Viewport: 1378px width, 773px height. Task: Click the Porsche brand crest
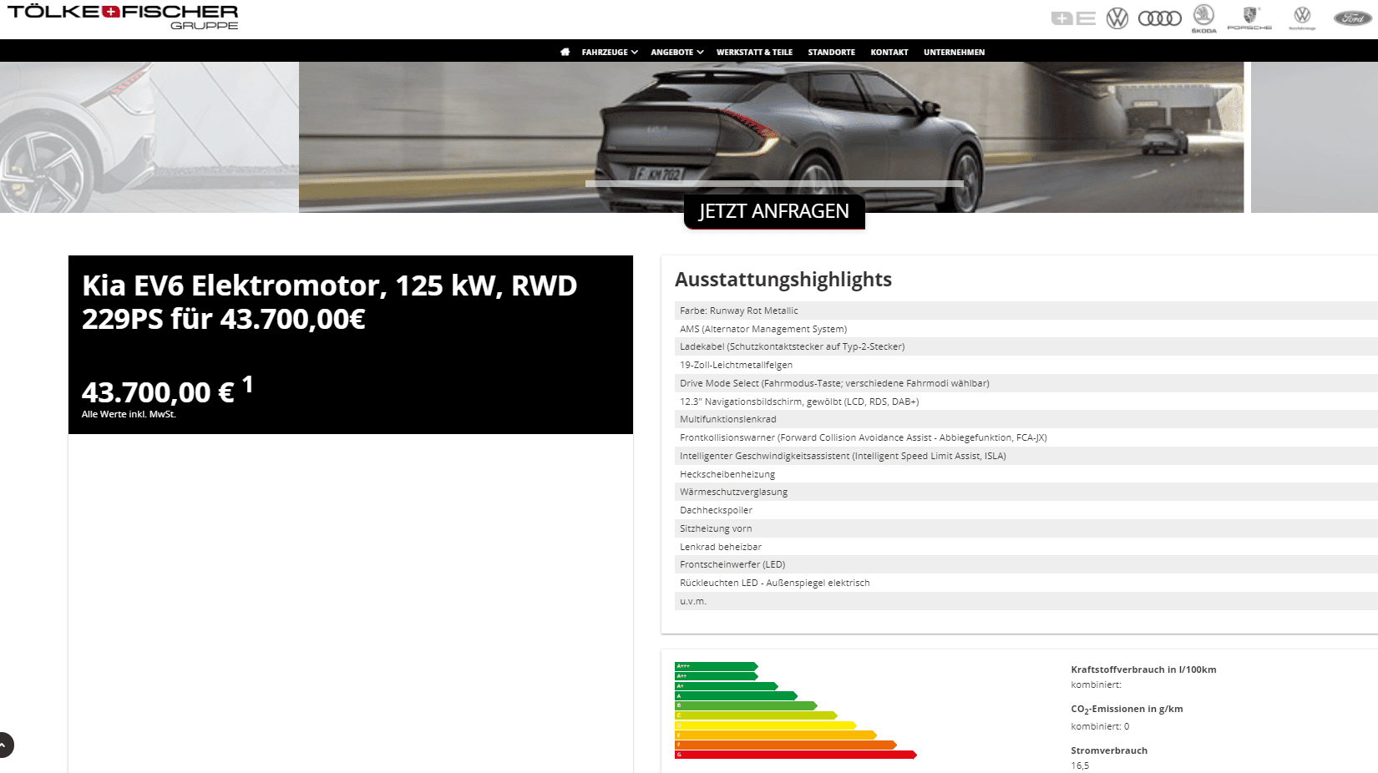1249,18
